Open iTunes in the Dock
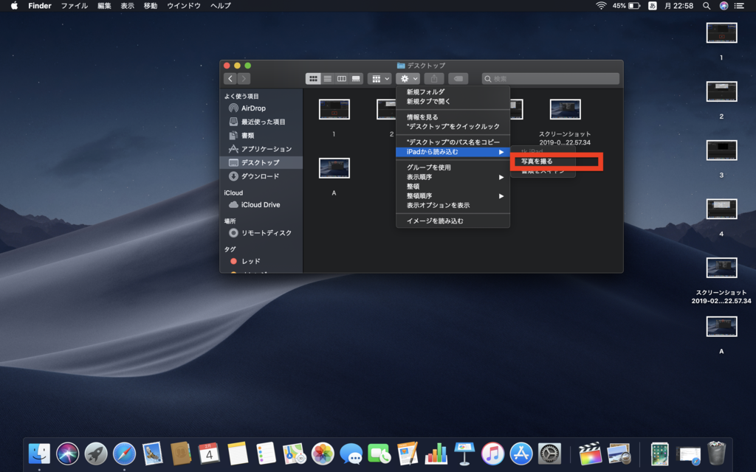This screenshot has height=472, width=756. 492,454
